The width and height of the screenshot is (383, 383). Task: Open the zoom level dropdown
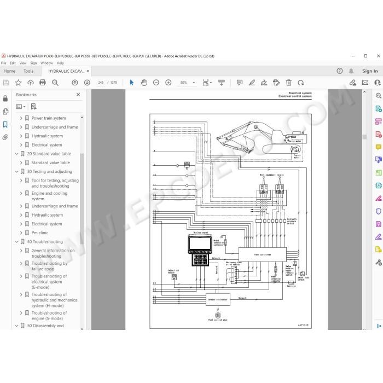[194, 83]
